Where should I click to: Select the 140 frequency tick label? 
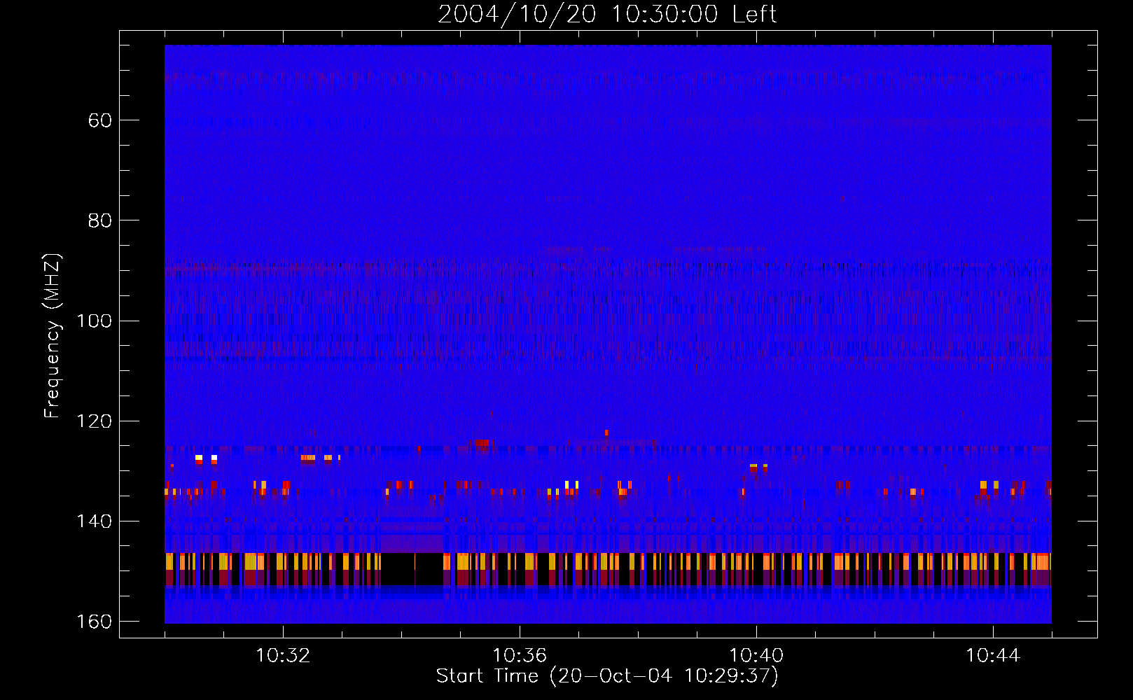94,521
